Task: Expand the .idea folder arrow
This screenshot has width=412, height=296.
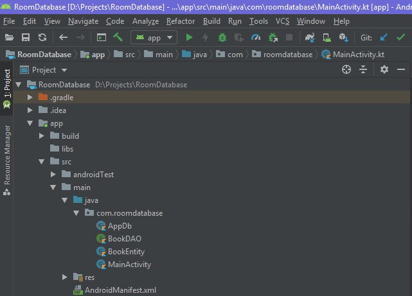Action: pyautogui.click(x=30, y=110)
